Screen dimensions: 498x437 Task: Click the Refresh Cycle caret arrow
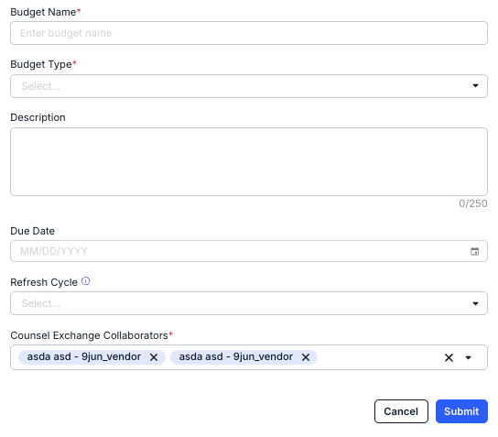tap(475, 303)
